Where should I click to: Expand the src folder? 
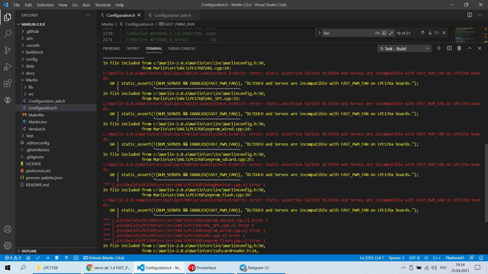coord(56,94)
